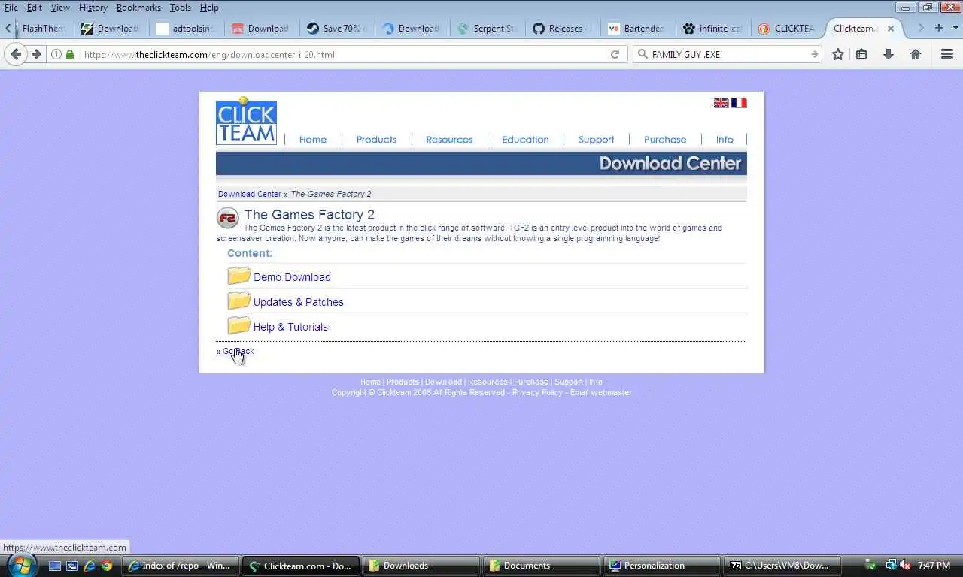Switch to the GitHub Releases tab
The image size is (963, 577).
pyautogui.click(x=562, y=29)
